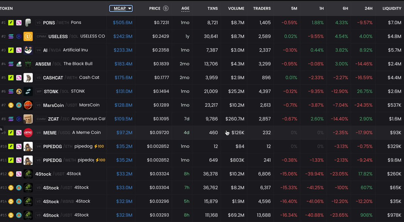Open the PONS token name
This screenshot has height=222, width=404.
tap(49, 23)
